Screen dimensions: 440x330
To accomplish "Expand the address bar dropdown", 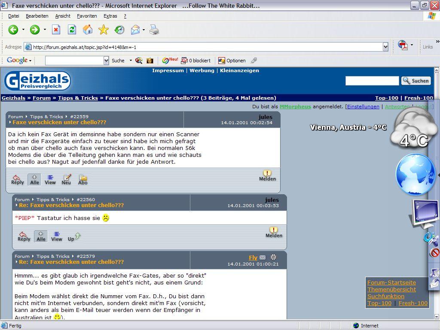I will pyautogui.click(x=385, y=47).
